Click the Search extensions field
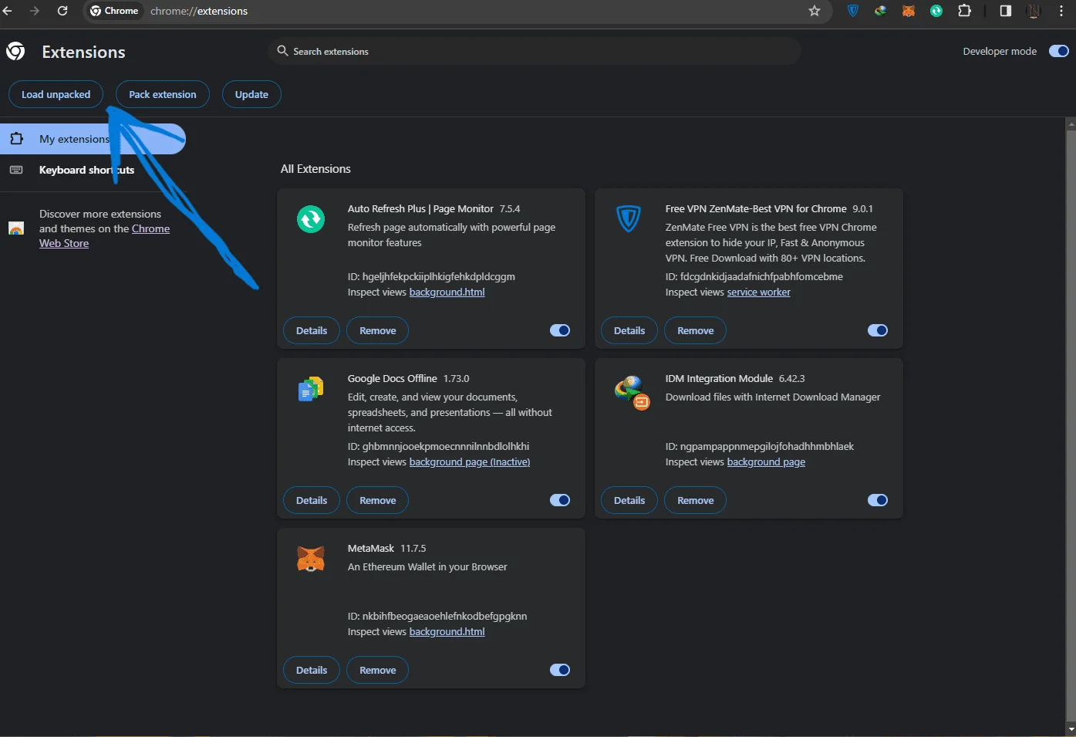The height and width of the screenshot is (737, 1076). coord(535,51)
